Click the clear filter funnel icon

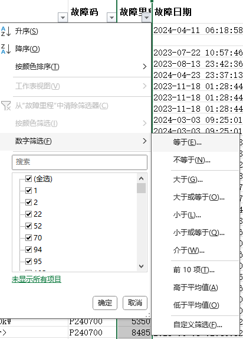(6, 106)
